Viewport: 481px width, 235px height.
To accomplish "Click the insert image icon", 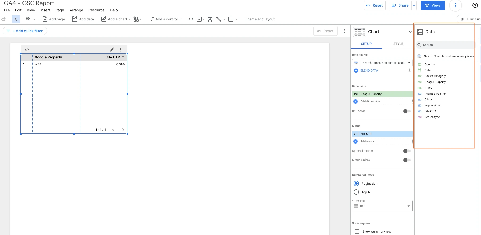I will tap(199, 19).
